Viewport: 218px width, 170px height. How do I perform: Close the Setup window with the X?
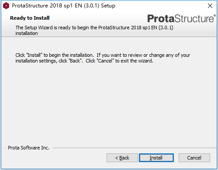pos(210,6)
